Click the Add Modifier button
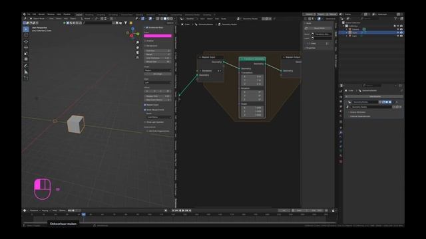 pos(374,96)
